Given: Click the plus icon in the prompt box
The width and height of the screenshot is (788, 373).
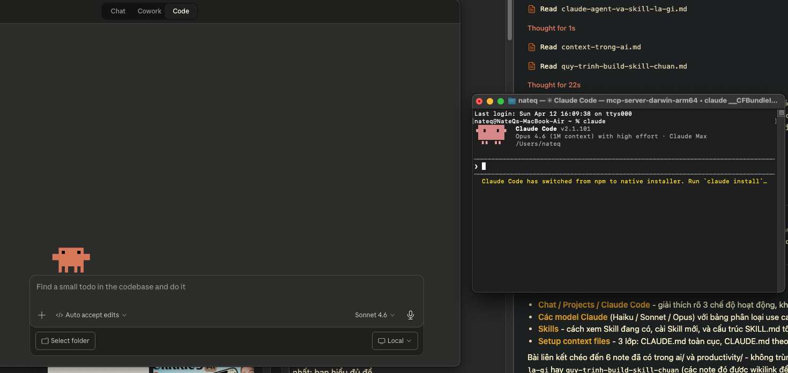Looking at the screenshot, I should click(42, 315).
